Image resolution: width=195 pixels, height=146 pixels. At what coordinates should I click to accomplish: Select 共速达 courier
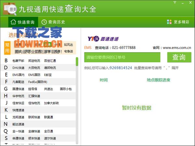pos(48,89)
